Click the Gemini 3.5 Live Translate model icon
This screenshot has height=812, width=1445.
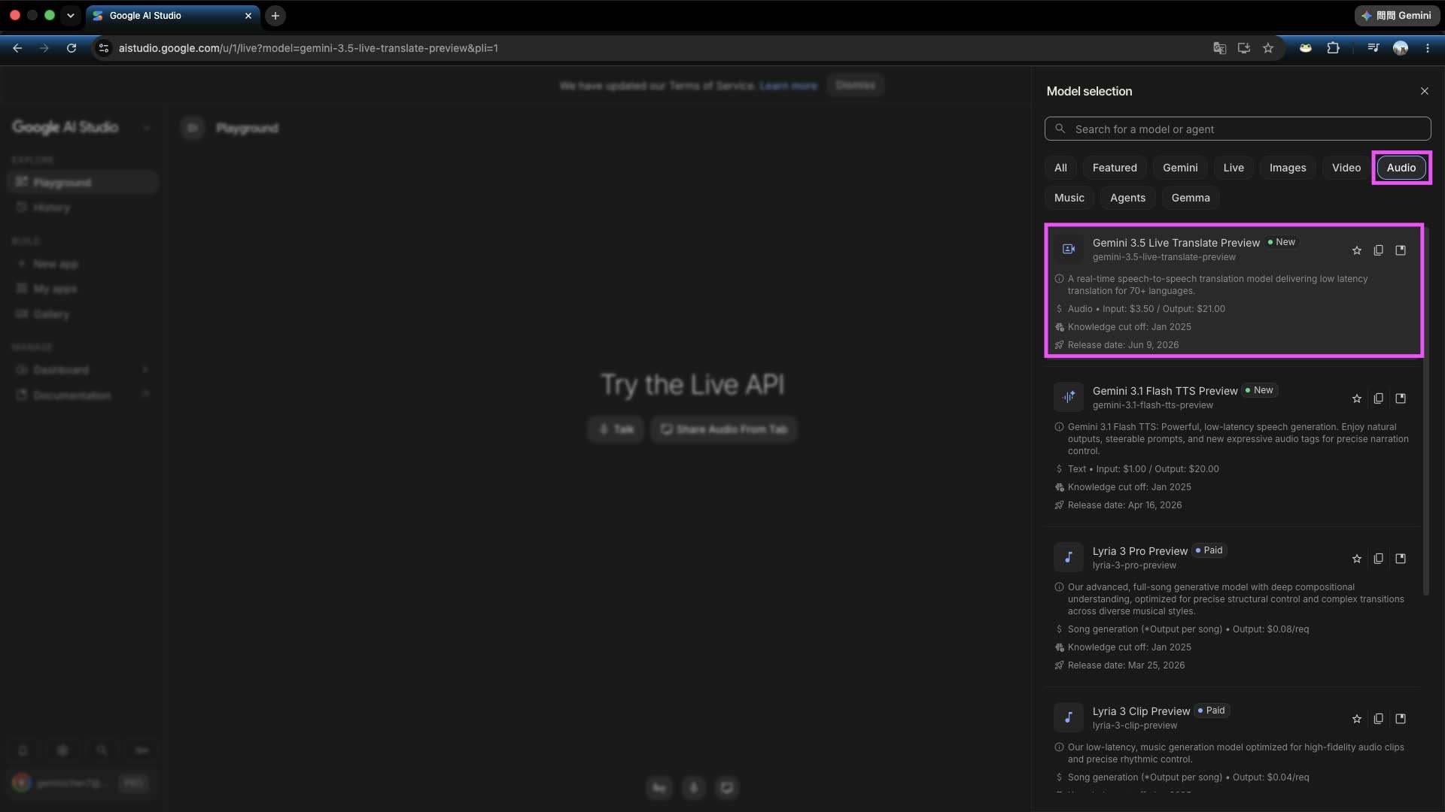pyautogui.click(x=1069, y=249)
